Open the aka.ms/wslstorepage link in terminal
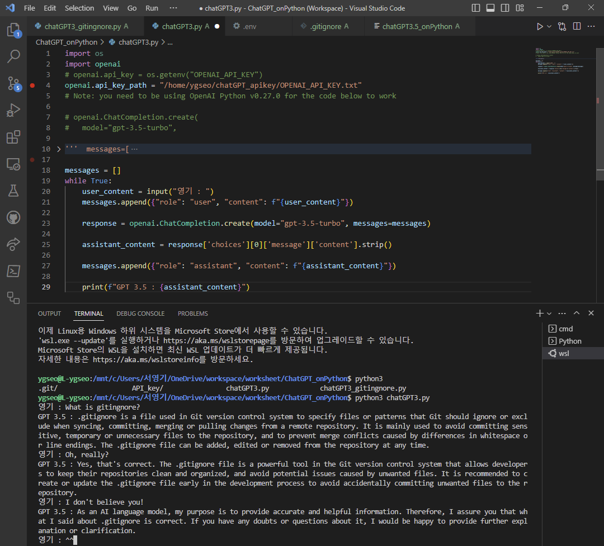This screenshot has width=604, height=546. click(x=220, y=340)
